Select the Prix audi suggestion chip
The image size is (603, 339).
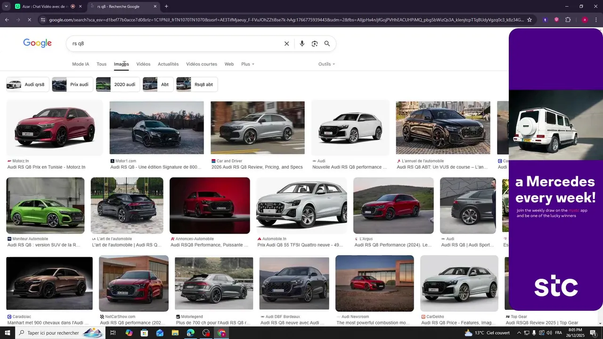tap(72, 84)
